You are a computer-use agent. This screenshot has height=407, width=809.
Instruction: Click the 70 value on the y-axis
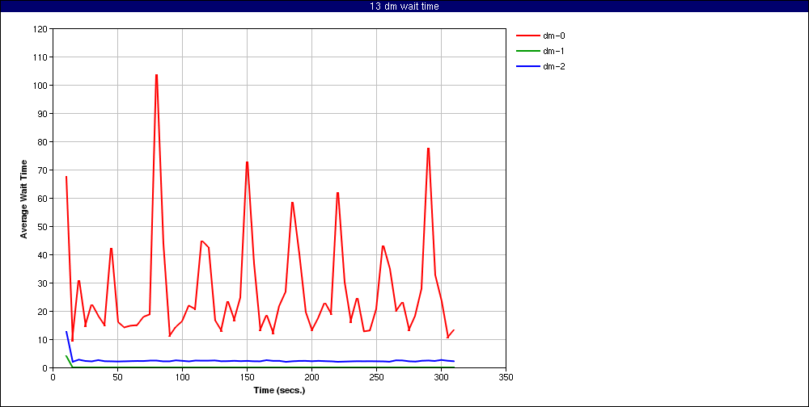tap(42, 170)
